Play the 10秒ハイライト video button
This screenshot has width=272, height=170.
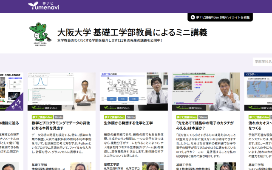coord(220,17)
